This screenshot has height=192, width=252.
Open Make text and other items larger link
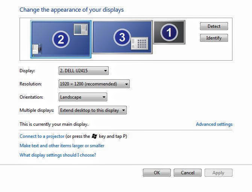coord(62,146)
